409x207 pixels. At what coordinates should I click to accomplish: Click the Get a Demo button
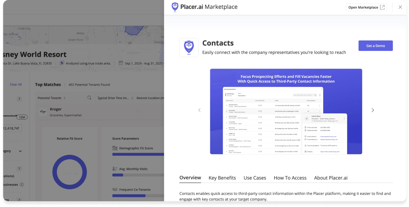(x=375, y=46)
